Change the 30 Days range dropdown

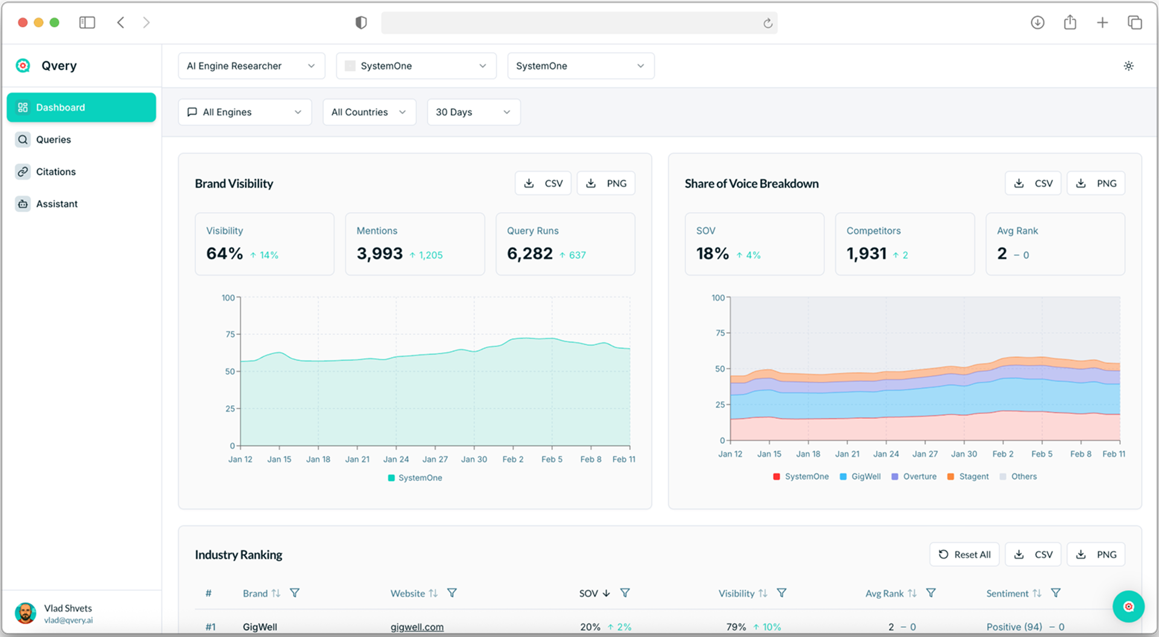click(474, 112)
